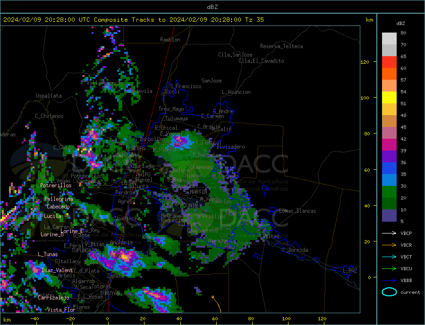
Task: Click the Potrerillos white label
Action: (x=56, y=185)
